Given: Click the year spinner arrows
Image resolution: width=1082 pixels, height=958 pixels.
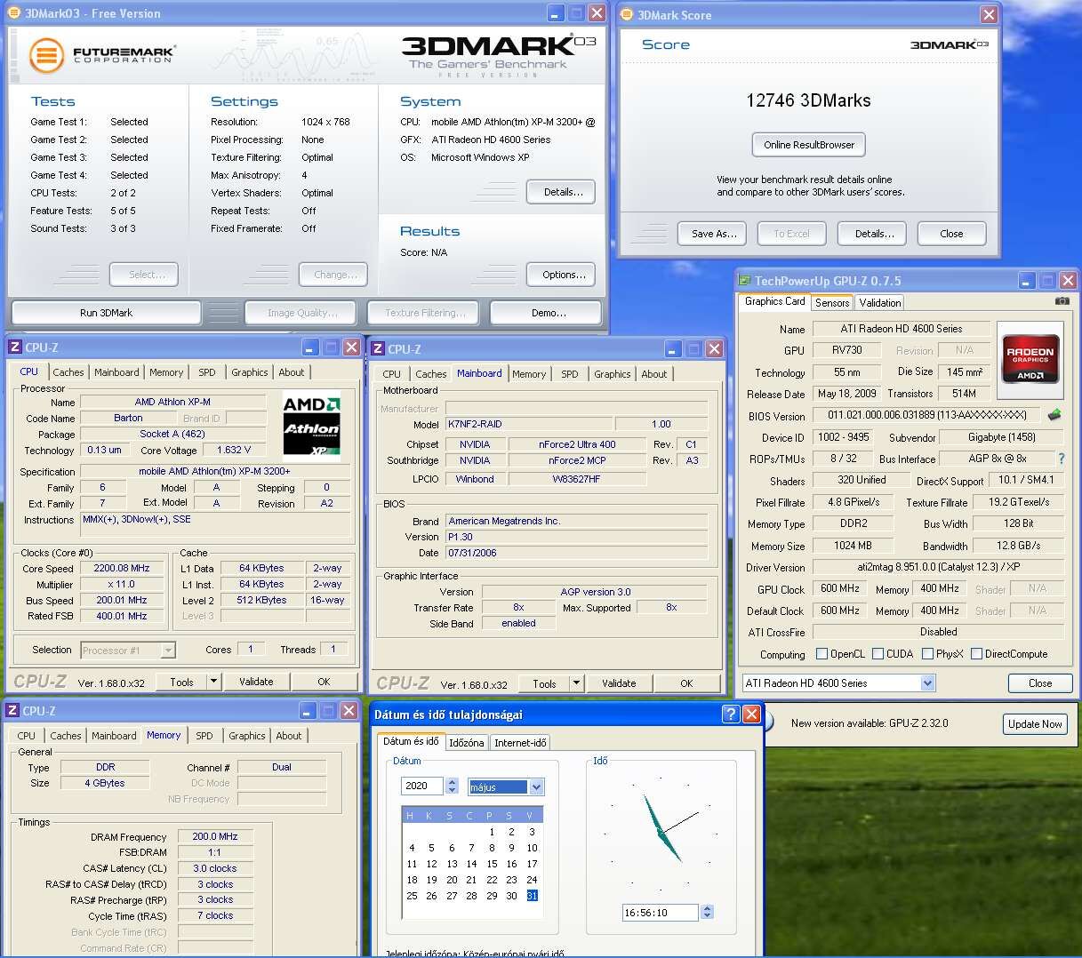Looking at the screenshot, I should [x=452, y=786].
